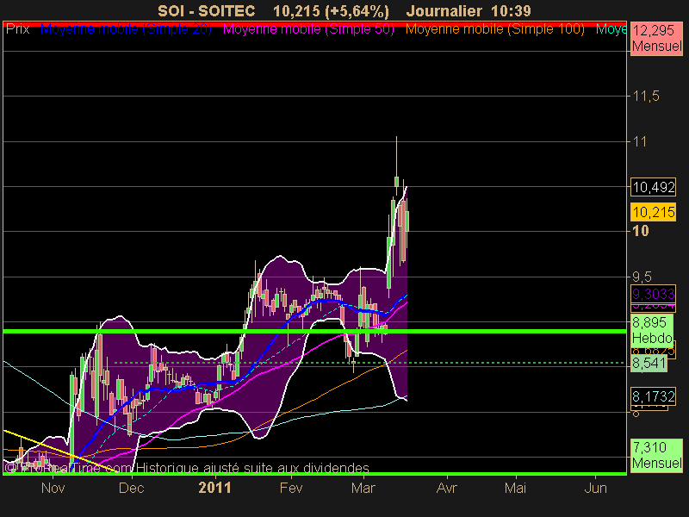Click the 8,1732 moving average tag
Image resolution: width=689 pixels, height=517 pixels.
coord(654,396)
